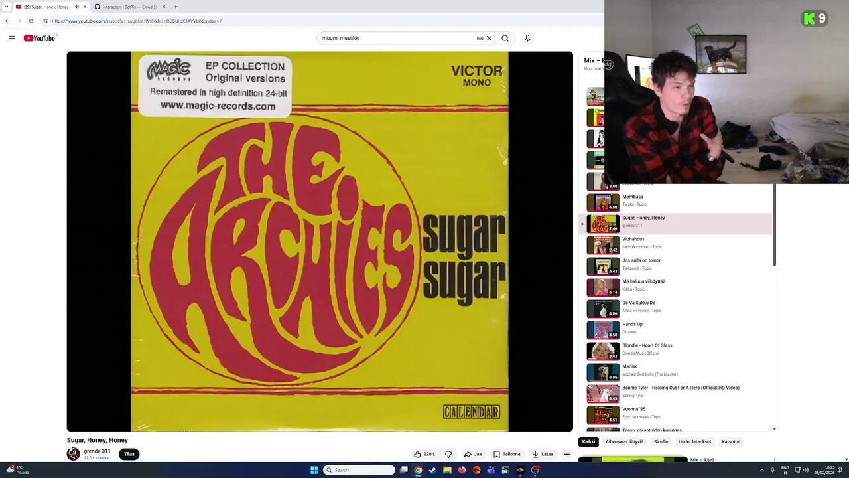
Task: Play Jos sulla on toinen
Action: [x=677, y=266]
